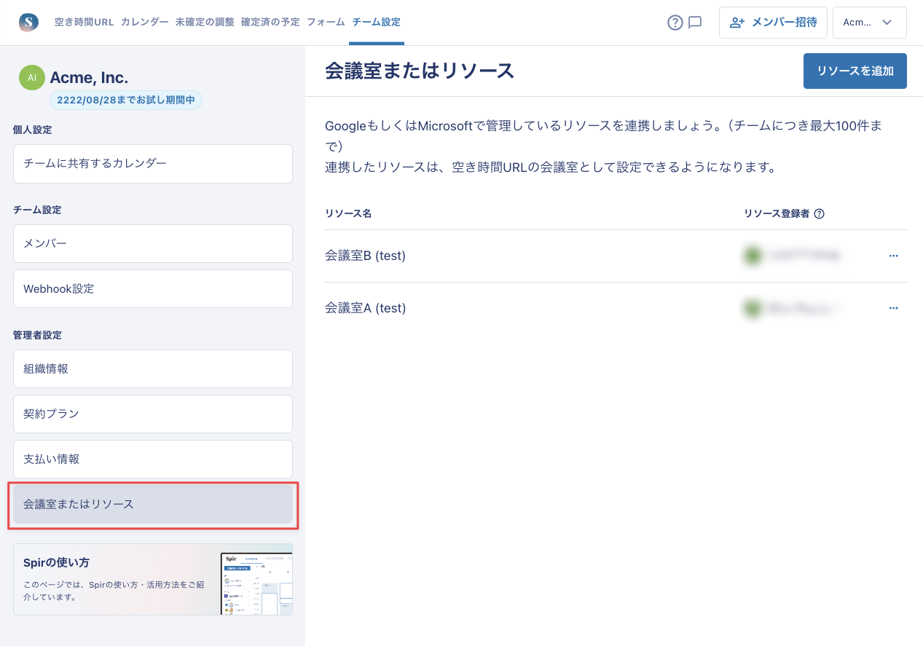
Task: Open the 確定済の予定 tab
Action: [270, 23]
